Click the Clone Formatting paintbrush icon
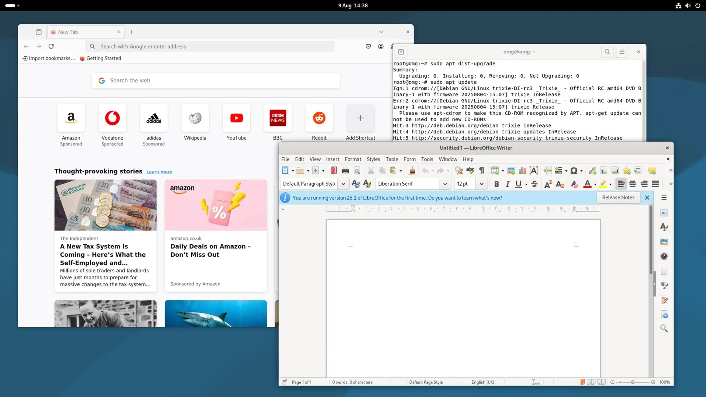This screenshot has width=706, height=397. (x=412, y=171)
